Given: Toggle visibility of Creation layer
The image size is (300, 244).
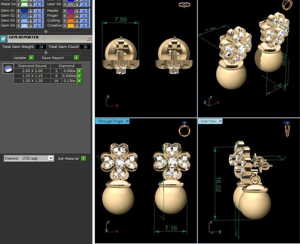Looking at the screenshot, I should (84, 26).
